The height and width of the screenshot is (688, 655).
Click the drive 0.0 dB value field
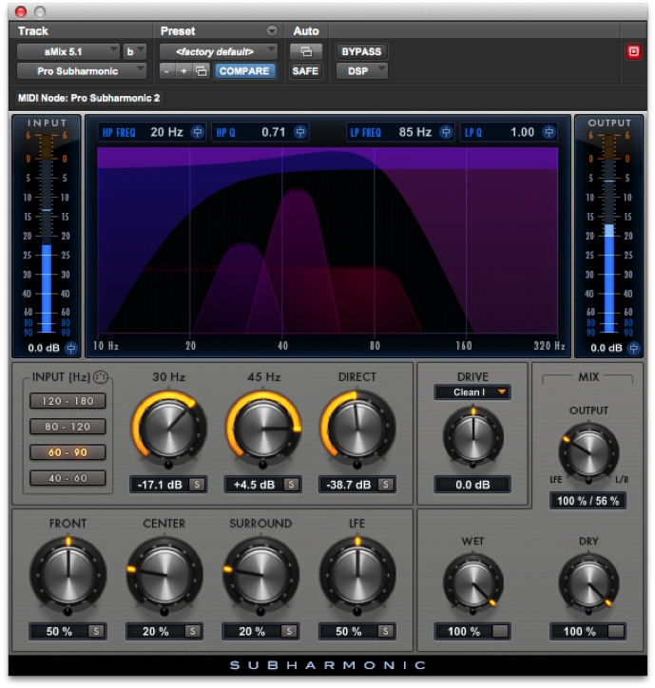[472, 485]
